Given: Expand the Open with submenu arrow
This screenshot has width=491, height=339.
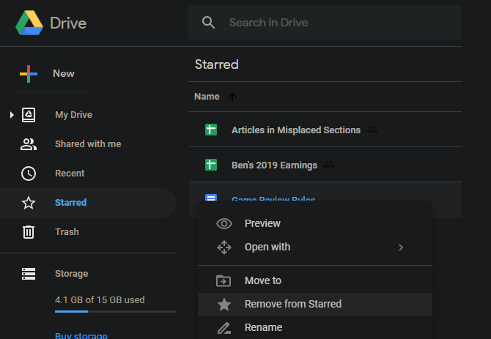Looking at the screenshot, I should click(x=401, y=247).
